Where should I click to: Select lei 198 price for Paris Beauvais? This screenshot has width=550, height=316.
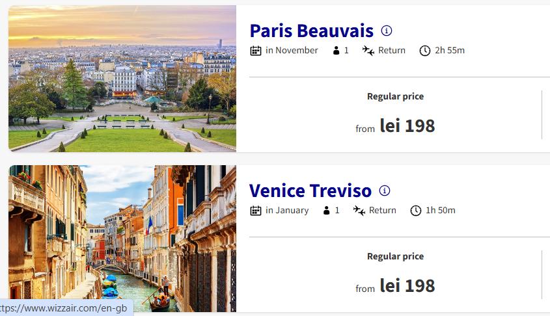pos(407,125)
